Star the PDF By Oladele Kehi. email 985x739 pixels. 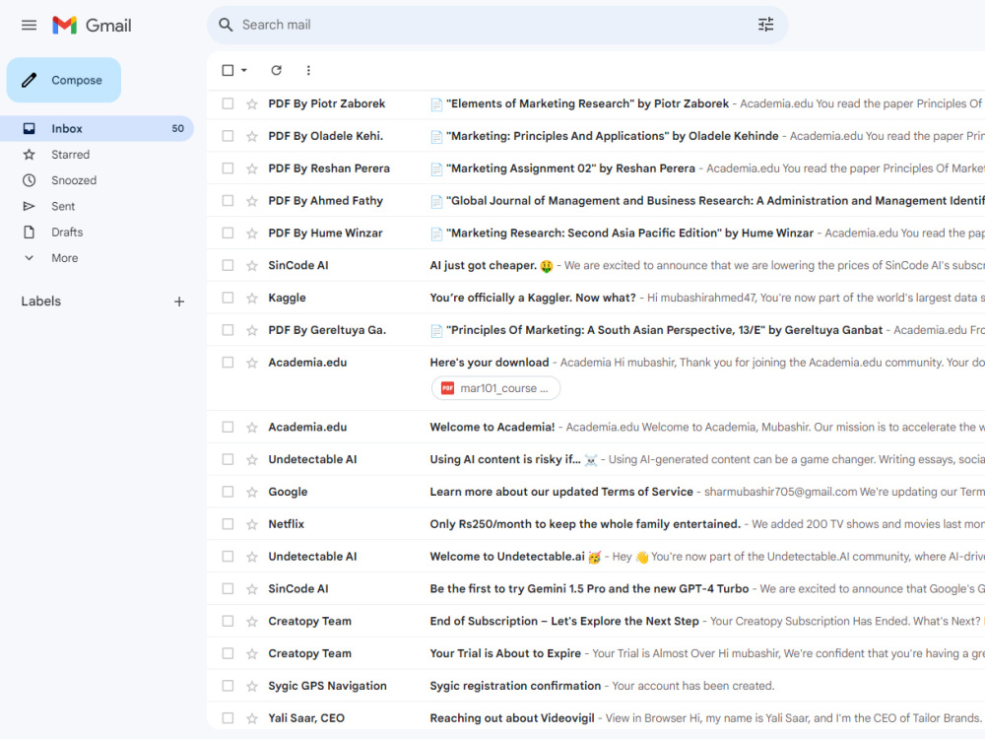(252, 136)
